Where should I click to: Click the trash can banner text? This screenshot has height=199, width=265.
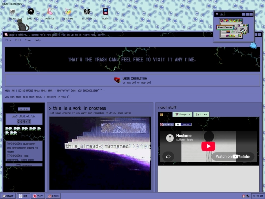click(x=132, y=60)
